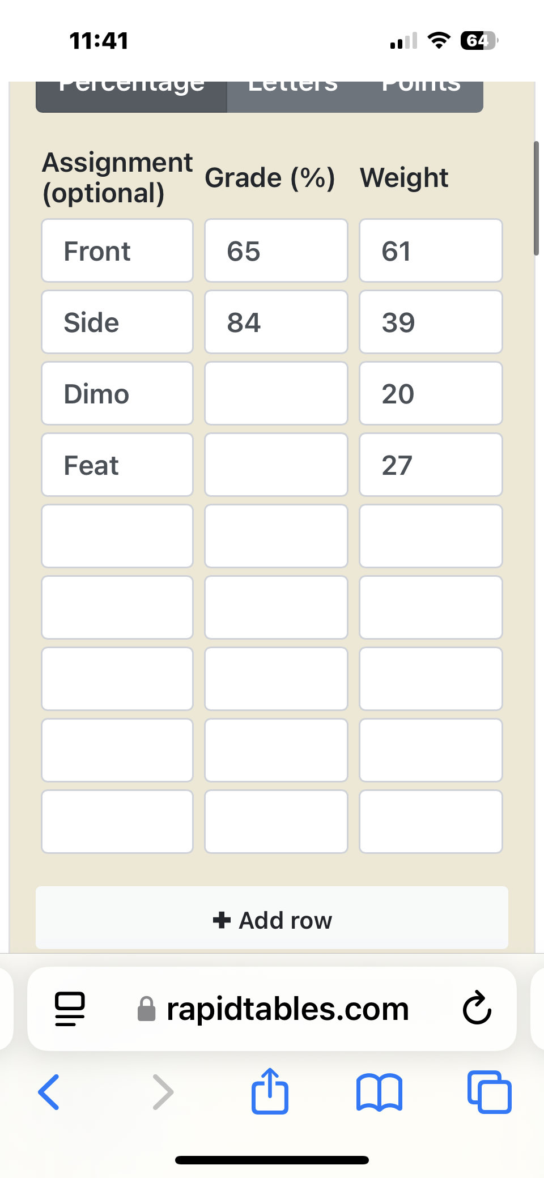Screen dimensions: 544x1178
Task: Click the Add row button
Action: click(272, 918)
